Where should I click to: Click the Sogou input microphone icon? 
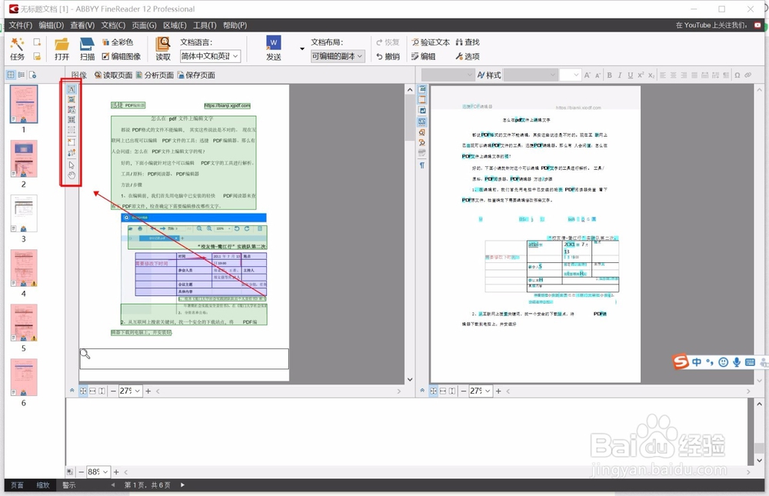pyautogui.click(x=737, y=362)
